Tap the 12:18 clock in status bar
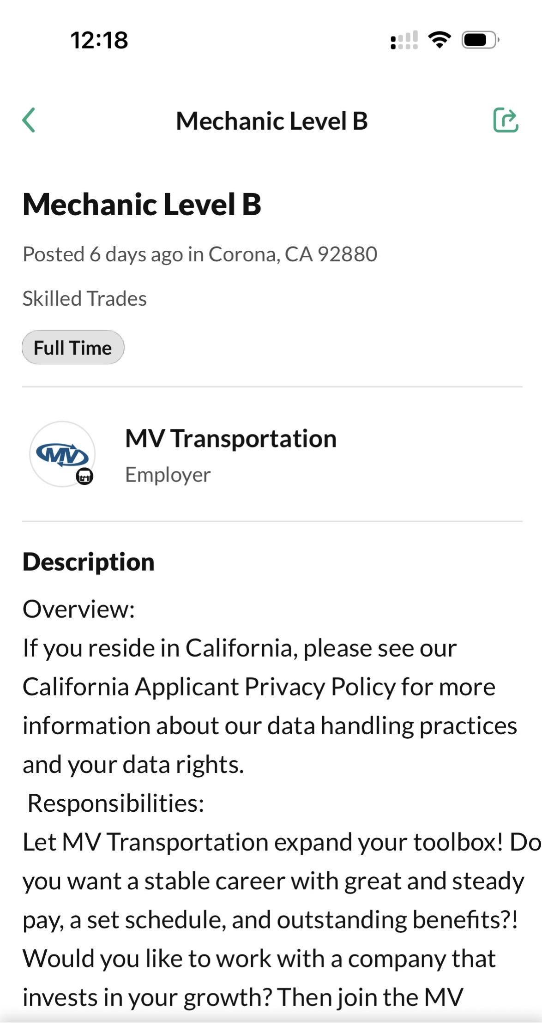The height and width of the screenshot is (1026, 542). coord(99,40)
